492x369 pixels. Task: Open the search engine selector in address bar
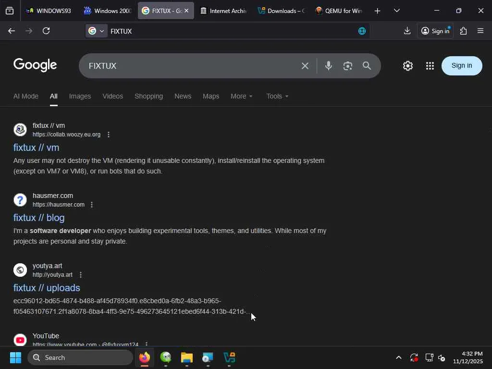[97, 31]
